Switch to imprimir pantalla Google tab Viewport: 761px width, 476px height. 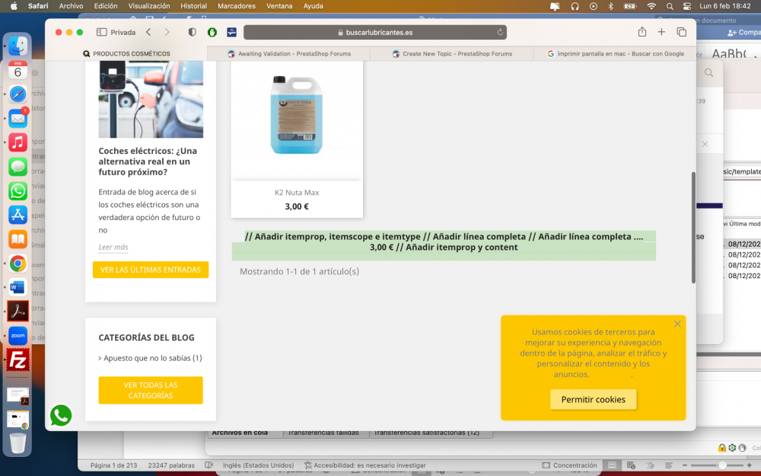point(615,54)
